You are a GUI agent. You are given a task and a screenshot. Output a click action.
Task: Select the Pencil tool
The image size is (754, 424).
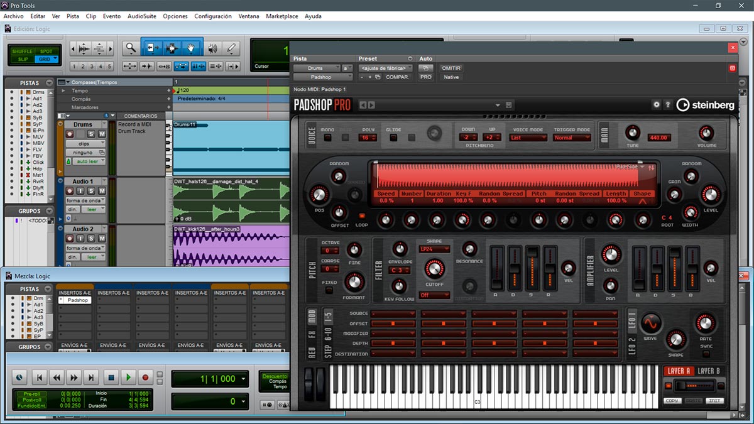[231, 48]
